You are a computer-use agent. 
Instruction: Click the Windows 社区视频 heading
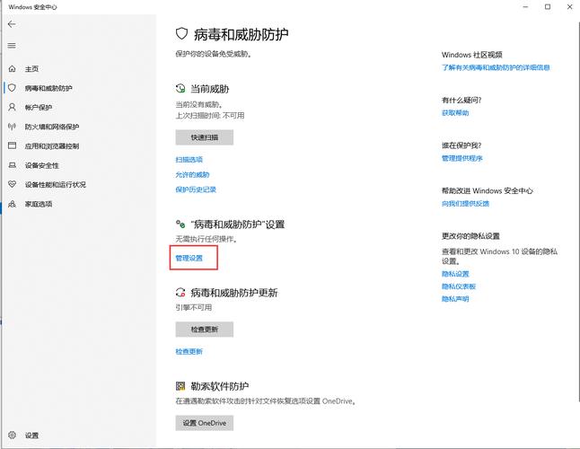tap(472, 55)
